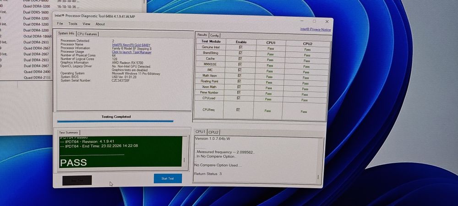Select the Genuine Intel CPU1 Pass cell
Viewport: 458px width, 206px height.
point(271,49)
